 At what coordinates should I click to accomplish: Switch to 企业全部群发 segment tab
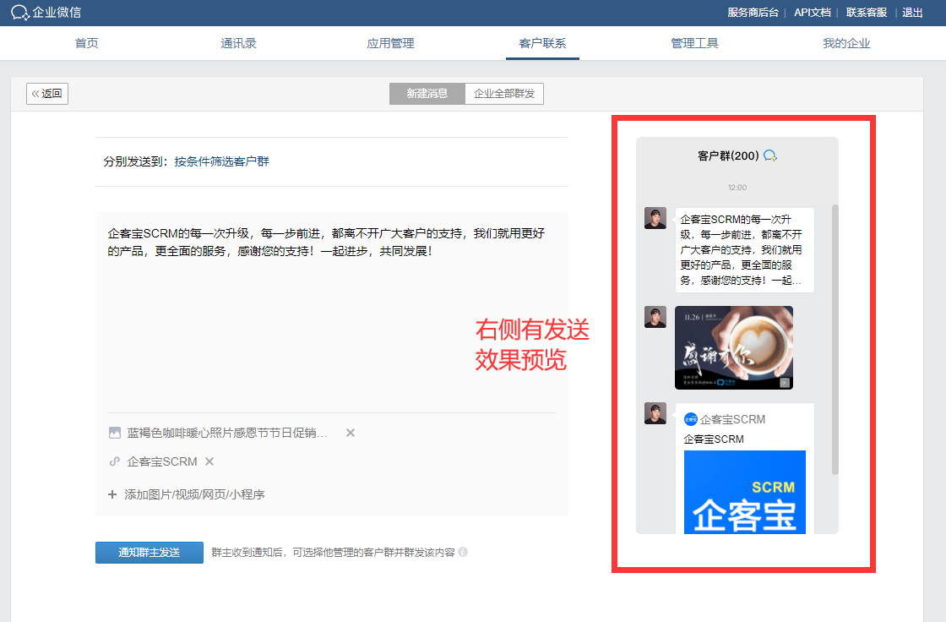coord(504,94)
